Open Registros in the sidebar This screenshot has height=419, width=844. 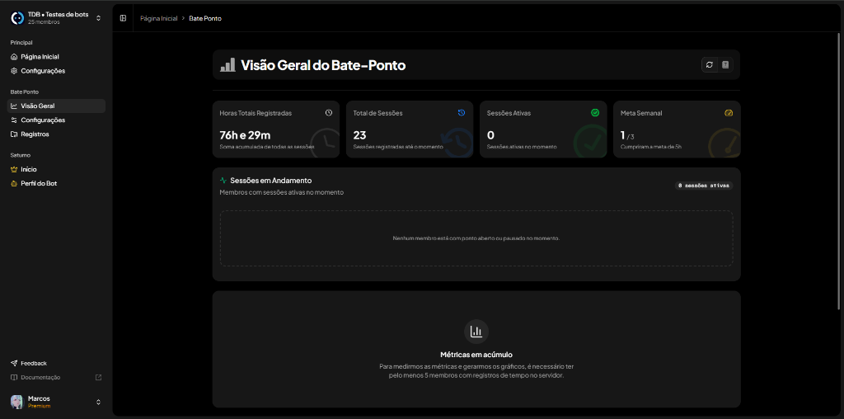(x=56, y=134)
